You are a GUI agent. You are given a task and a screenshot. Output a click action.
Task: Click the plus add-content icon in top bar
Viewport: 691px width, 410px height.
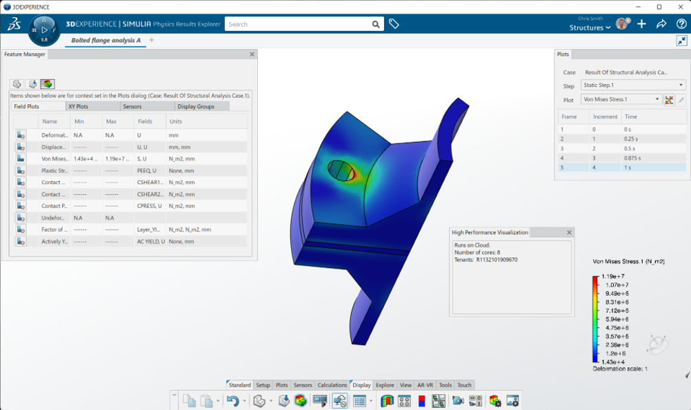tap(641, 24)
